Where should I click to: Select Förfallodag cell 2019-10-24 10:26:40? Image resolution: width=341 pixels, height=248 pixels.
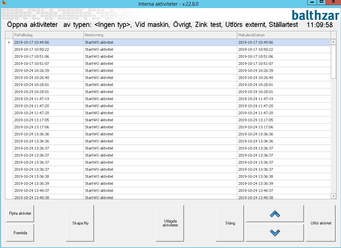click(x=48, y=78)
